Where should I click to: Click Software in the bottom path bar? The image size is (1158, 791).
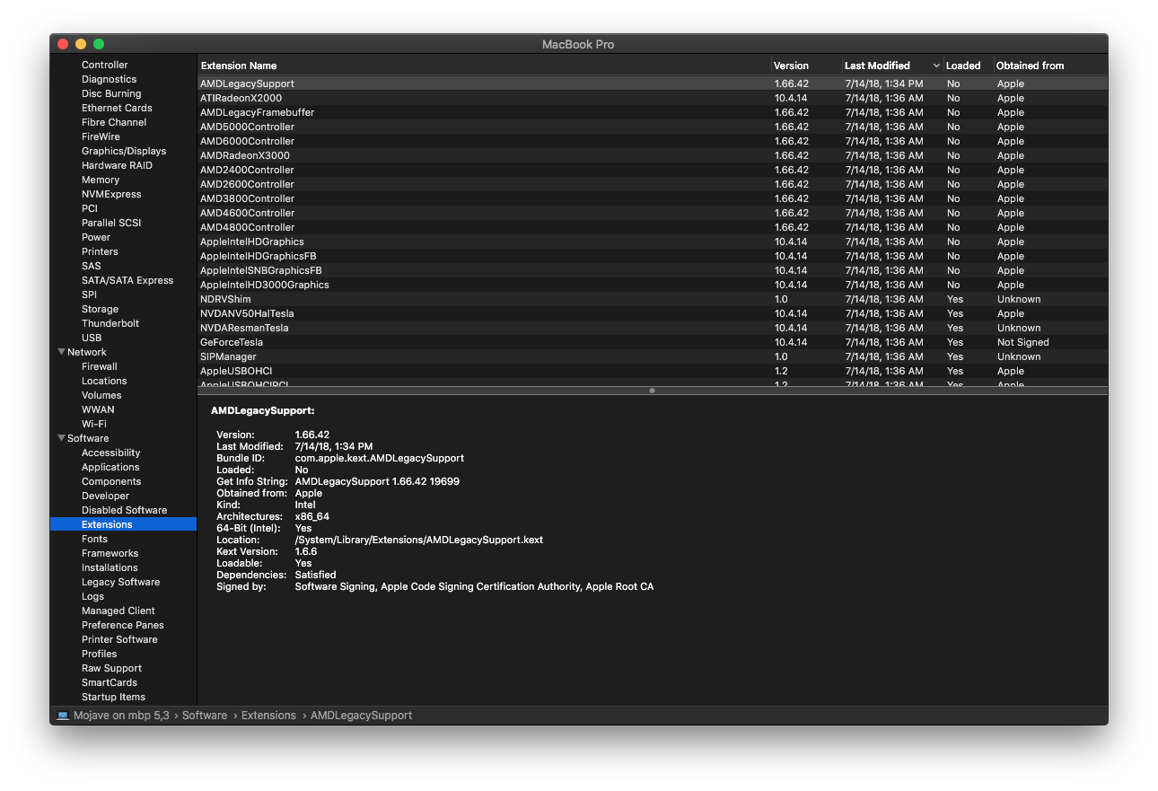205,716
